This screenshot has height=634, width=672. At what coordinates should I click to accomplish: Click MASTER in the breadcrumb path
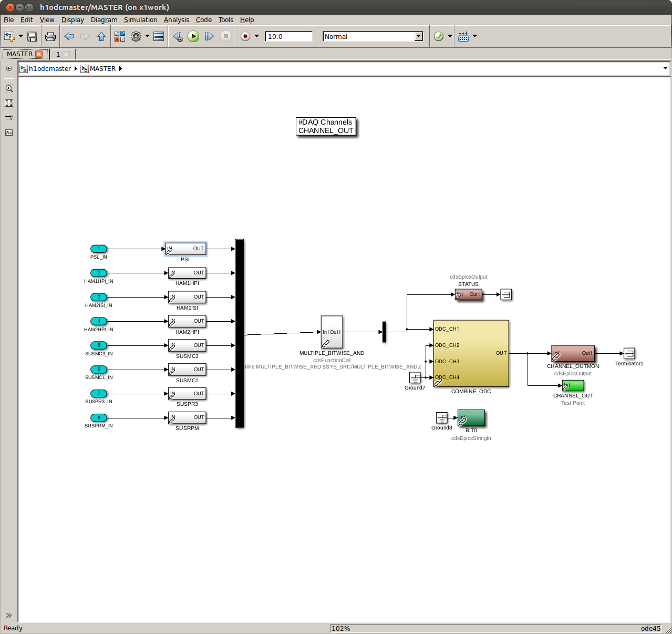(x=102, y=68)
